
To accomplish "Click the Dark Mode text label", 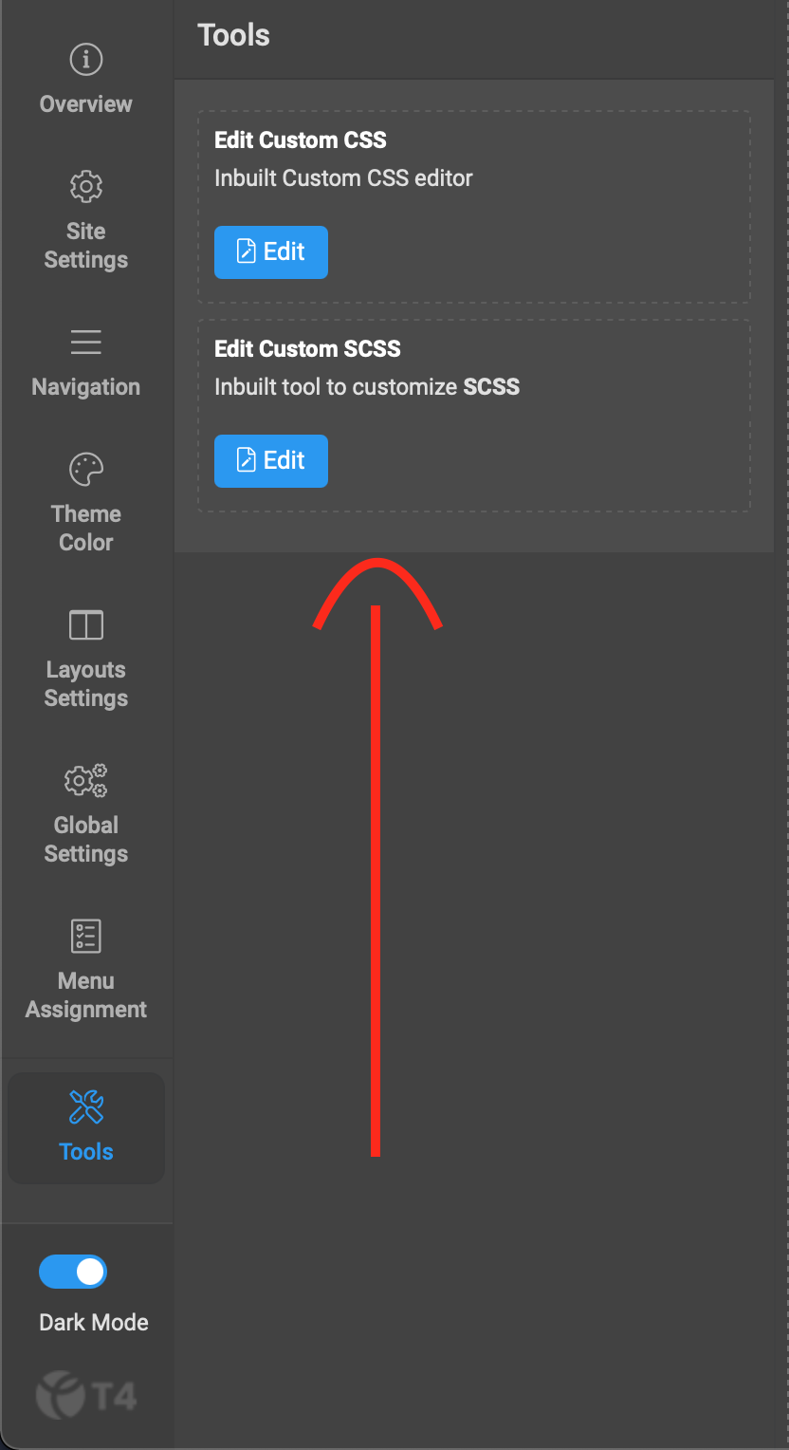I will click(94, 1322).
